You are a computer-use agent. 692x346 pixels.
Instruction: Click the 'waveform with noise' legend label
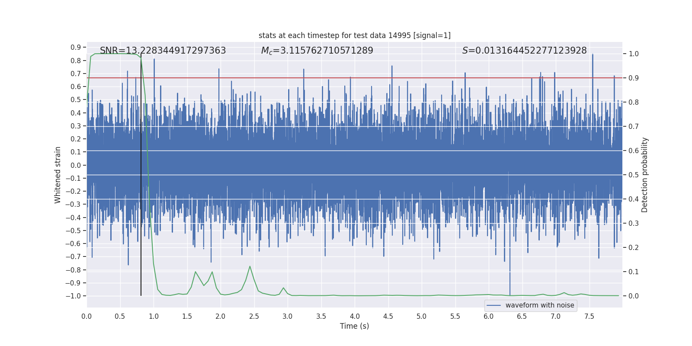pos(540,305)
